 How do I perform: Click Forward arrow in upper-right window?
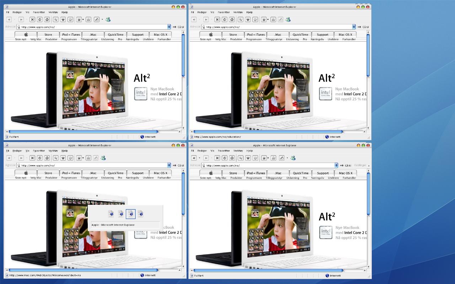[206, 20]
